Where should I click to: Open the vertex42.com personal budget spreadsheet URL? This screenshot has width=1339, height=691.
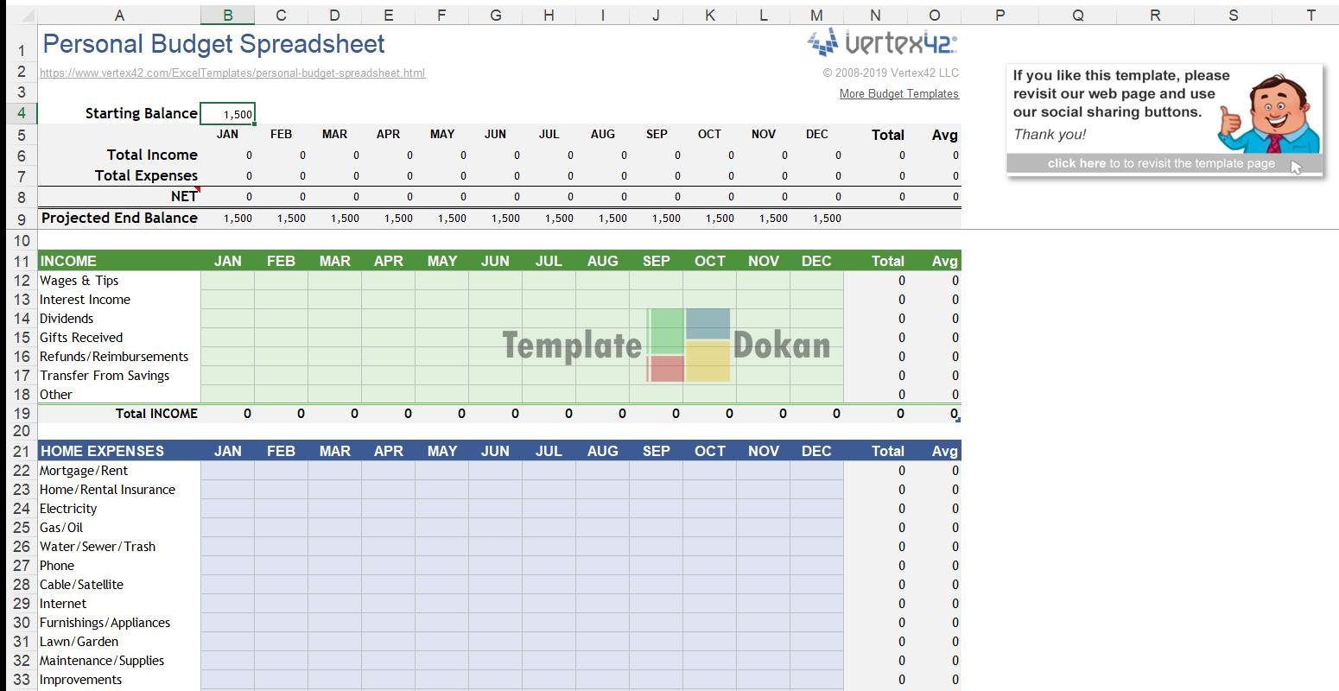232,73
